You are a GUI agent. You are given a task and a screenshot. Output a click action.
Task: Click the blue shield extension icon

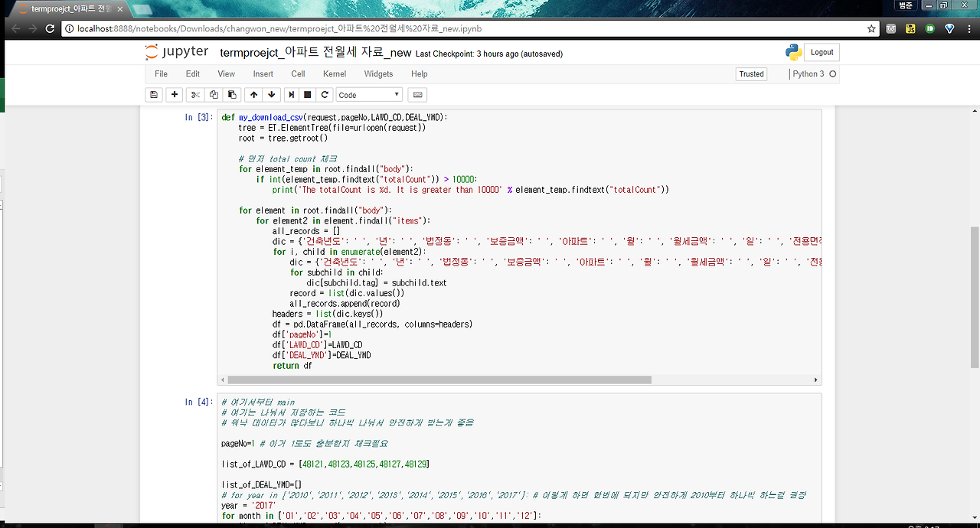(950, 28)
